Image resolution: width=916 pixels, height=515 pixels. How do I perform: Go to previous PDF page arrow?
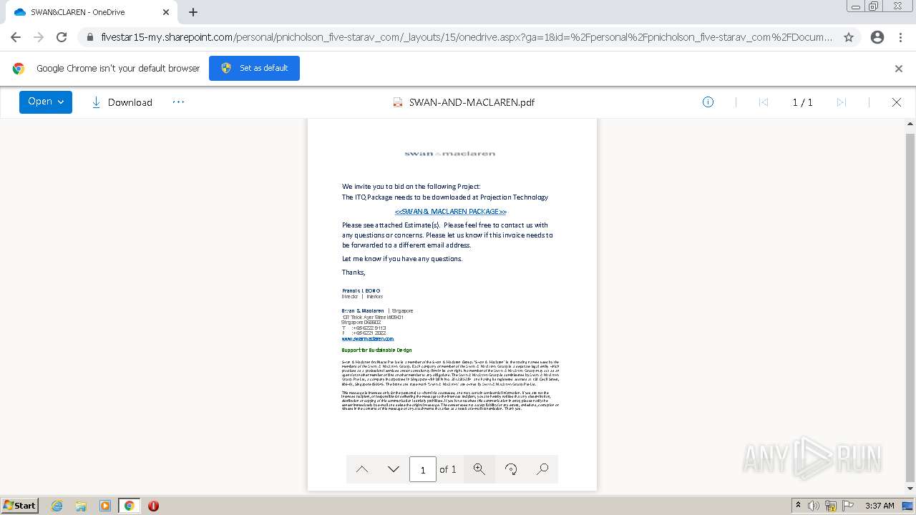tap(362, 469)
